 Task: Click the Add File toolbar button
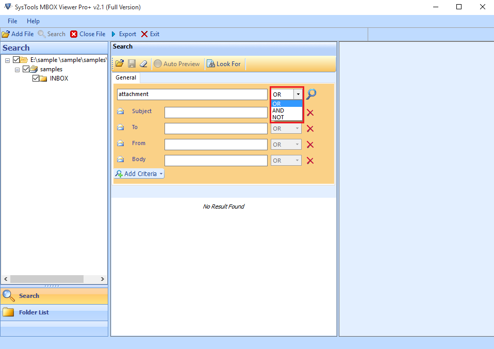click(x=18, y=34)
